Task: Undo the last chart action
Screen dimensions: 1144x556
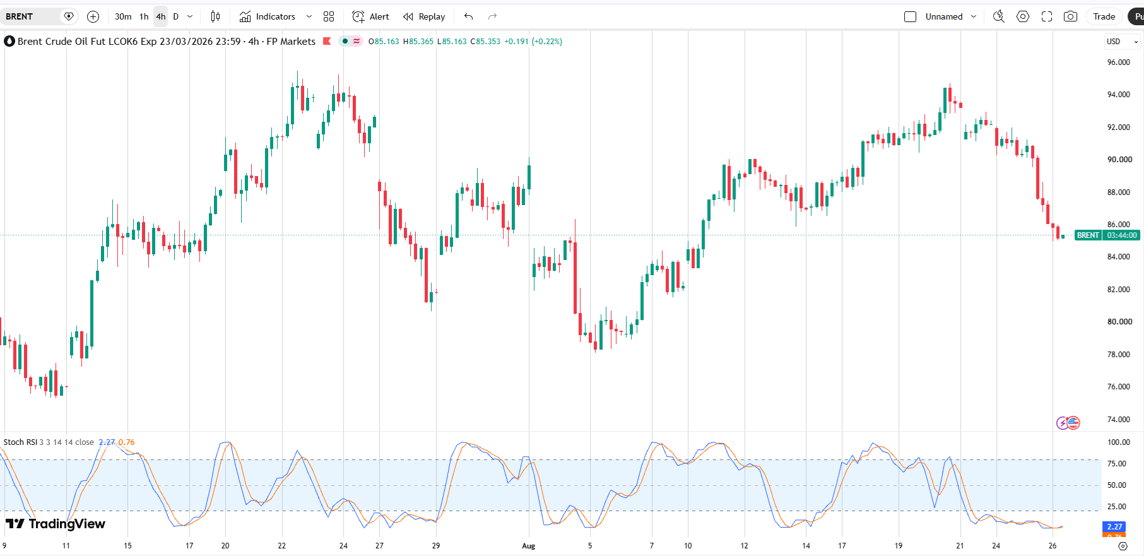Action: pyautogui.click(x=468, y=16)
